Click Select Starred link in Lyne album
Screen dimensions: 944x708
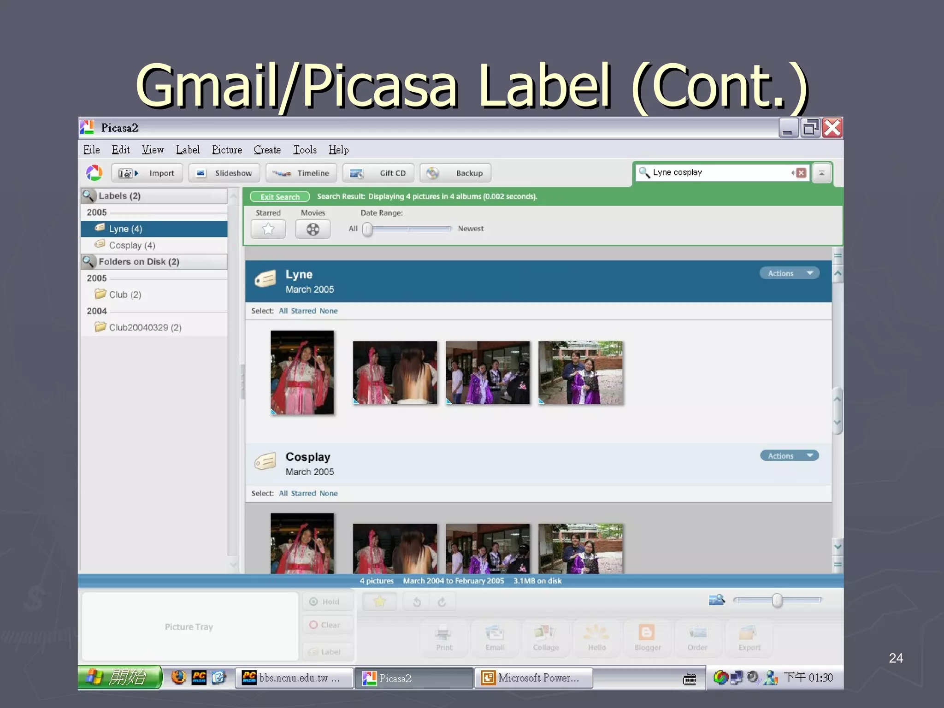click(303, 311)
